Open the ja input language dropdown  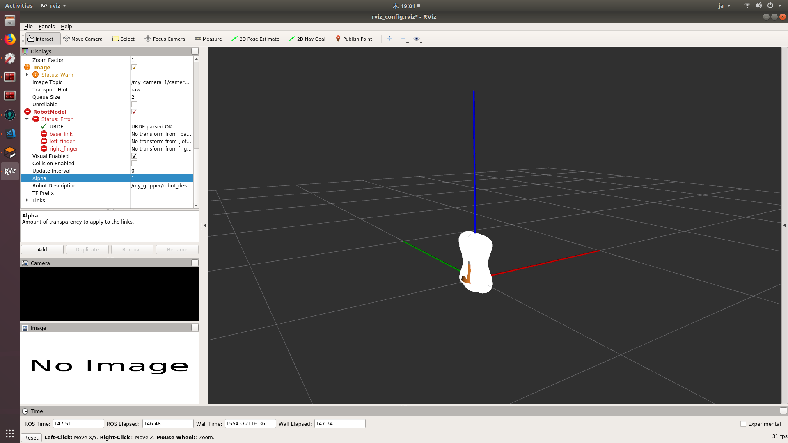(x=725, y=6)
